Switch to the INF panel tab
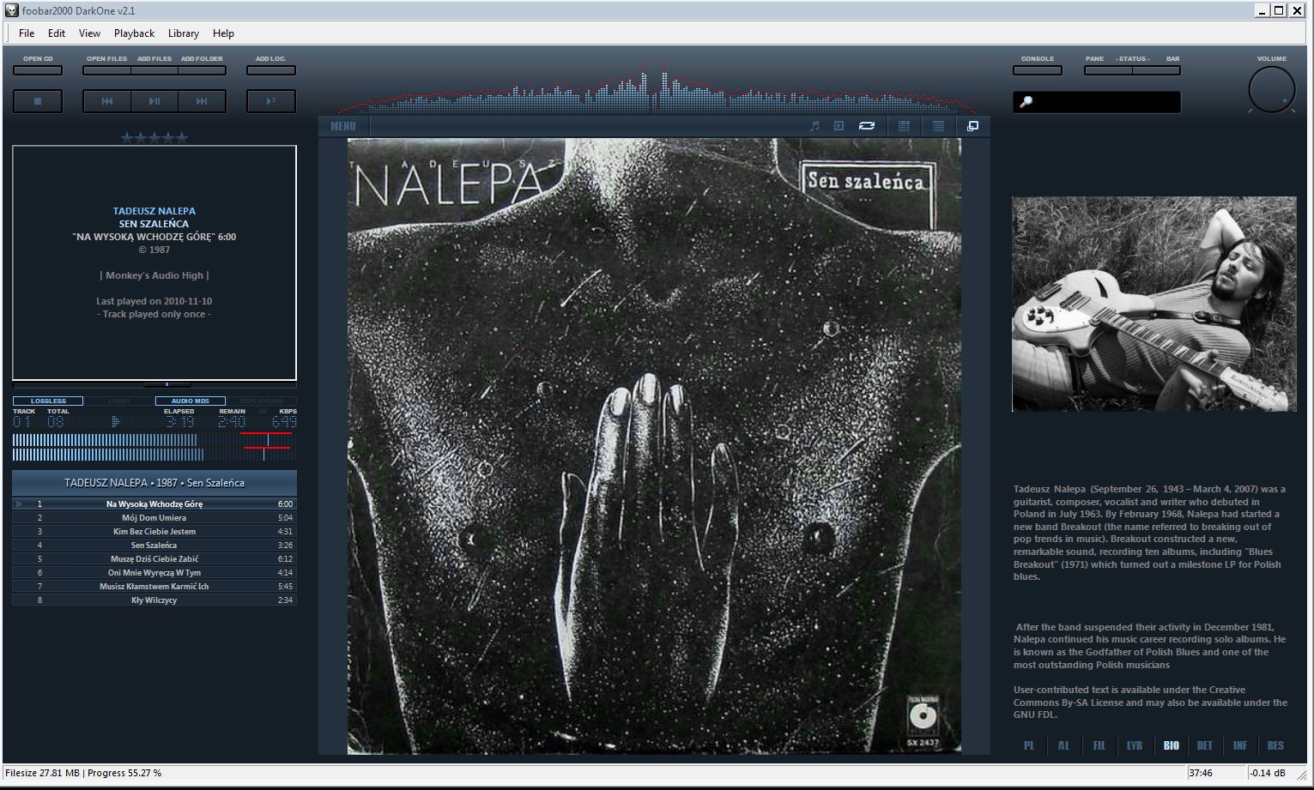The width and height of the screenshot is (1314, 790). [x=1240, y=745]
